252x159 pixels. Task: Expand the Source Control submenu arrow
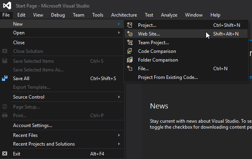[x=119, y=97]
